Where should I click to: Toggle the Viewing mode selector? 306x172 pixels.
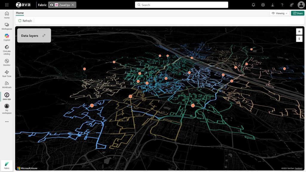click(279, 13)
